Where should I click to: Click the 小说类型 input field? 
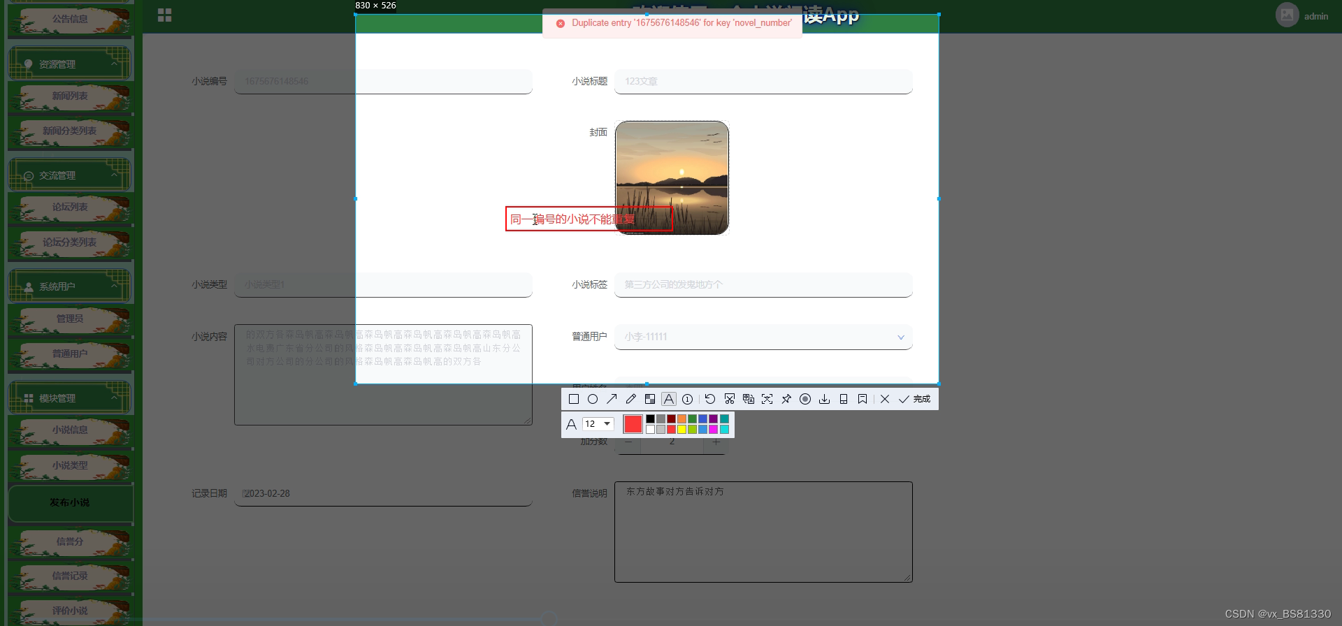click(383, 285)
